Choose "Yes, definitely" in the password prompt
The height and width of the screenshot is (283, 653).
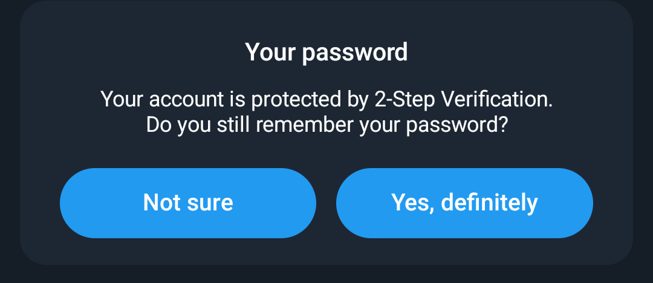(464, 203)
